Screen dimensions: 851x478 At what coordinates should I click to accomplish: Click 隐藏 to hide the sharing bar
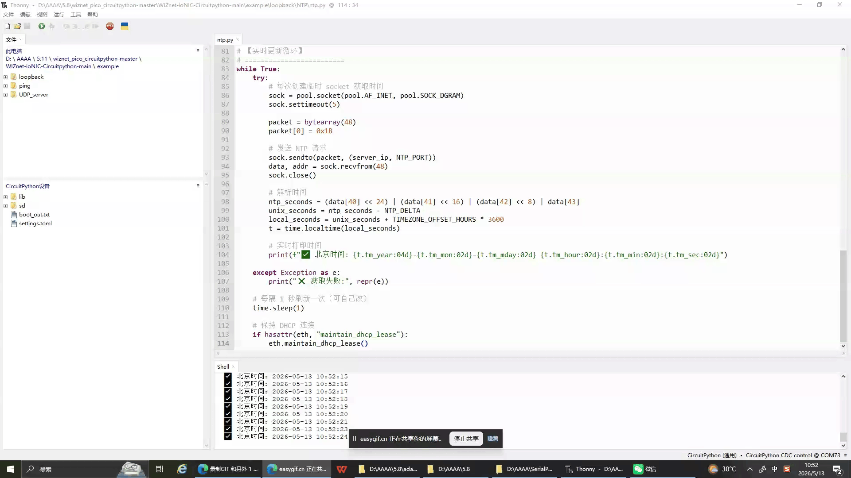click(x=492, y=439)
